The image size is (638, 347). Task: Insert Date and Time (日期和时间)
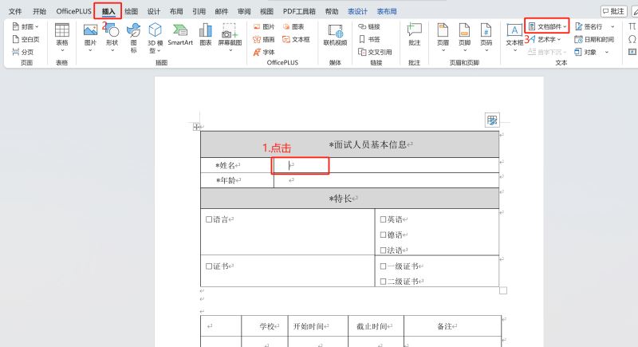point(594,39)
